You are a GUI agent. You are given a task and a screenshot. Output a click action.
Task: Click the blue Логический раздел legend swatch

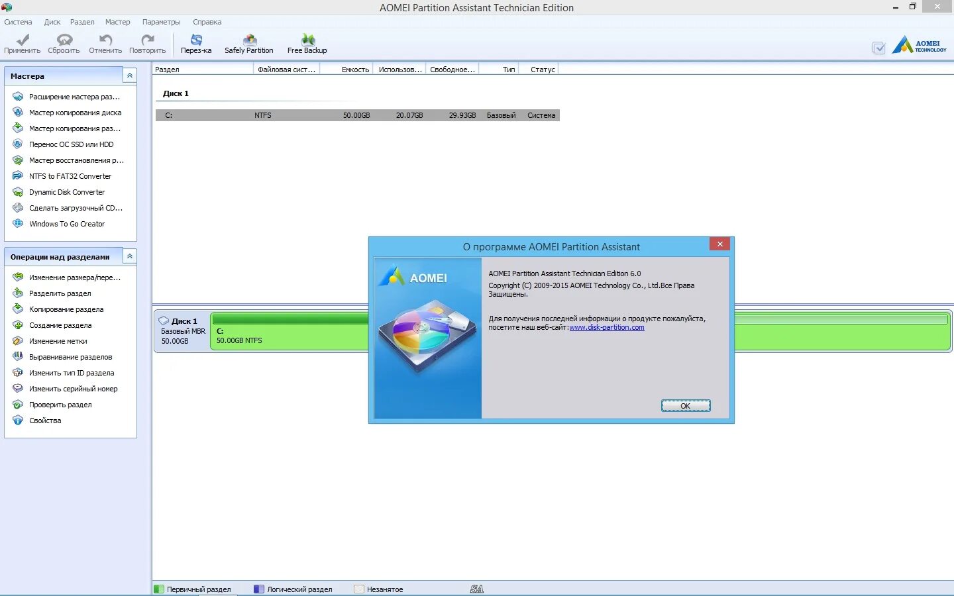point(259,589)
